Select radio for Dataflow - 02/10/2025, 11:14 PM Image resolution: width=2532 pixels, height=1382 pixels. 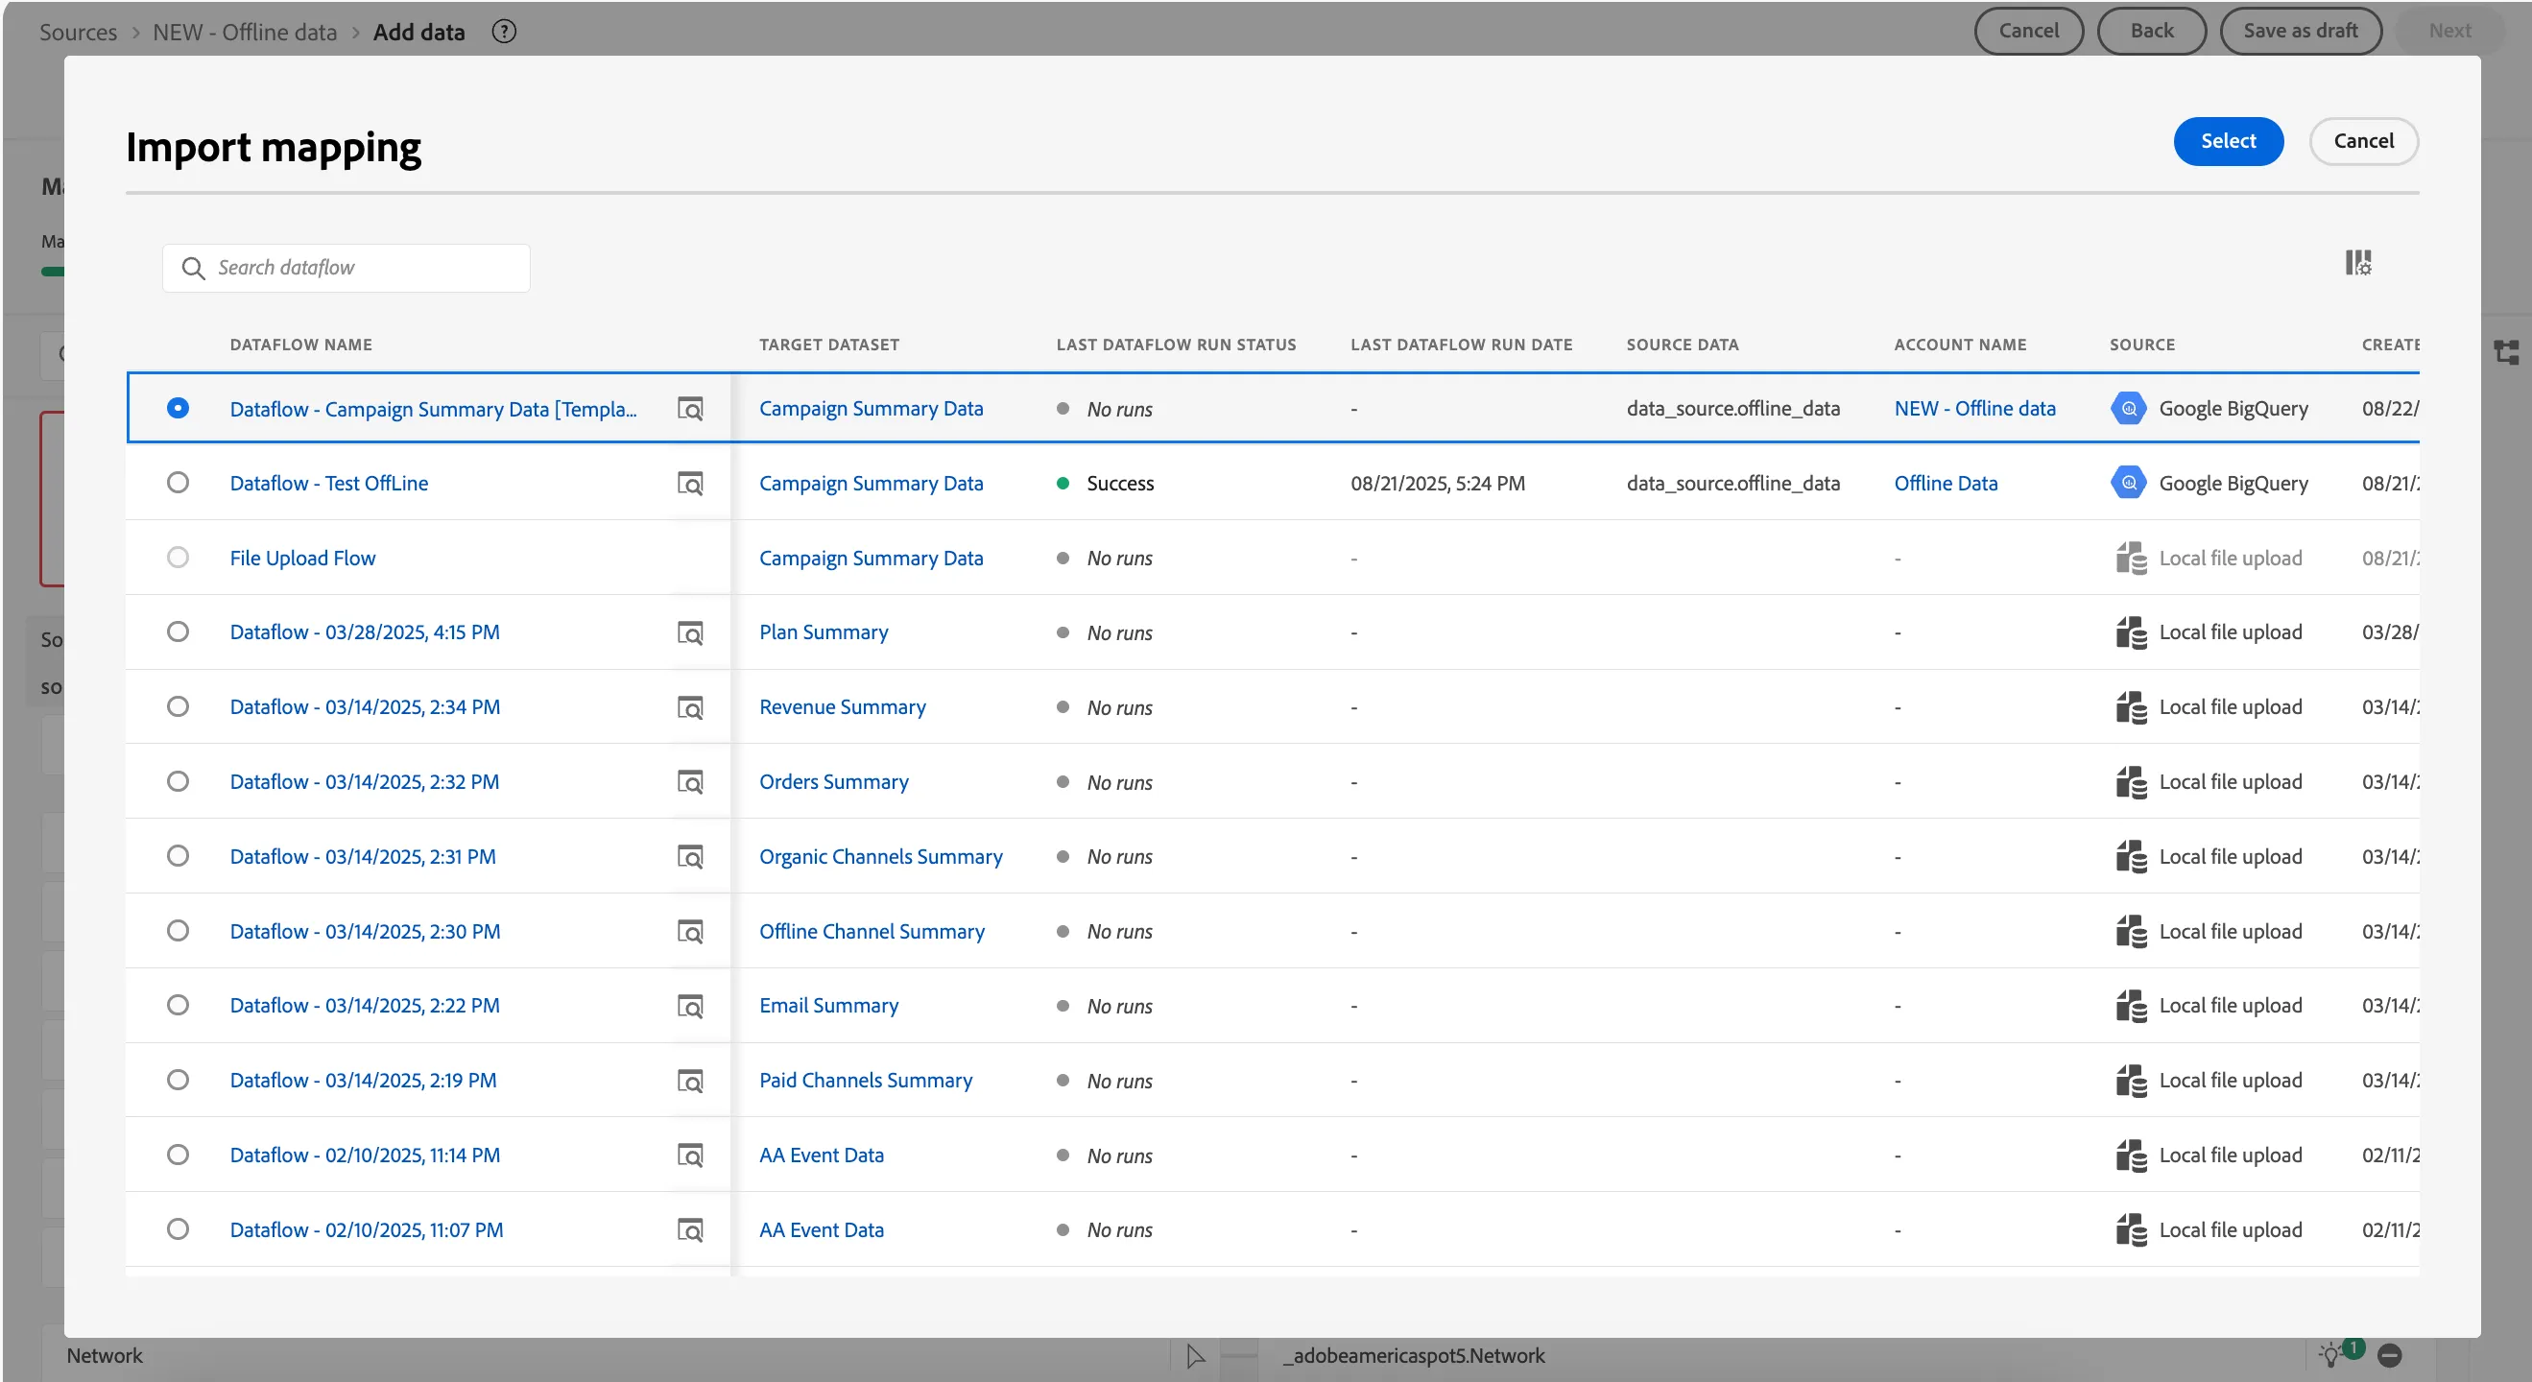coord(178,1155)
